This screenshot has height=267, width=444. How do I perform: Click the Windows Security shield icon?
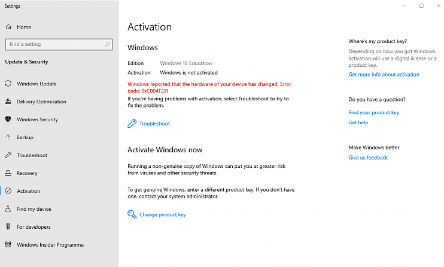point(8,119)
